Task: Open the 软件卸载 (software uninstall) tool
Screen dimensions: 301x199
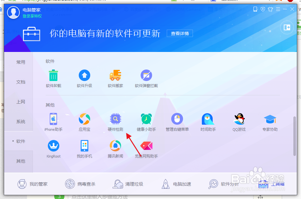Action: pyautogui.click(x=53, y=77)
